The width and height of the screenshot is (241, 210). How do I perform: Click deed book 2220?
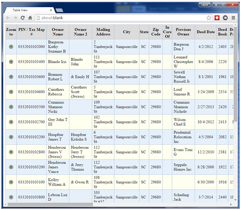point(222,62)
